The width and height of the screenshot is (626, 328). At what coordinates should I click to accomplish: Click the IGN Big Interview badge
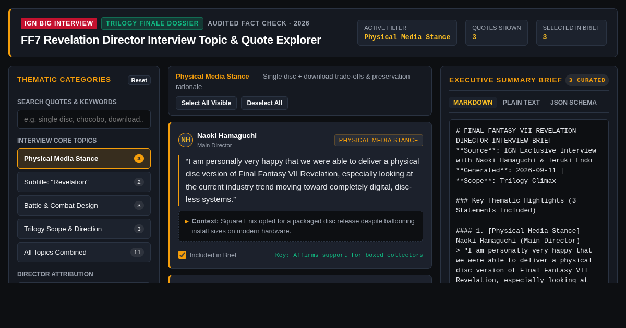tap(59, 23)
